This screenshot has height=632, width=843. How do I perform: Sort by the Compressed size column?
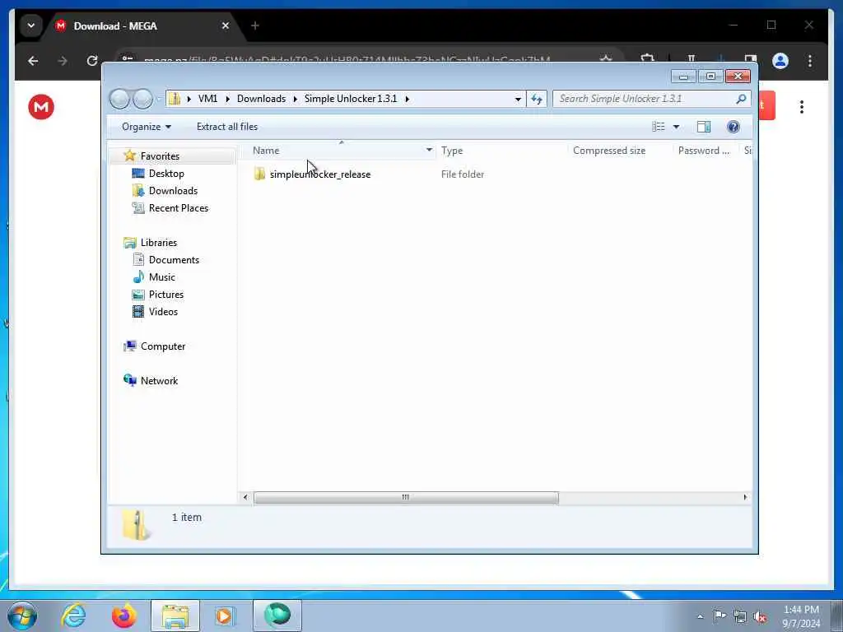609,151
